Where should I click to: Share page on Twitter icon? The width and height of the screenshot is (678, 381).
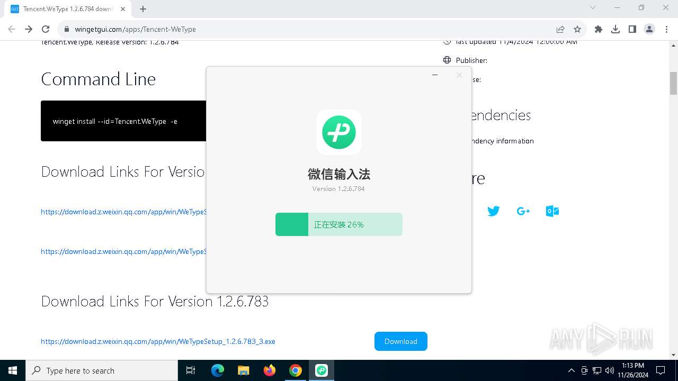494,211
